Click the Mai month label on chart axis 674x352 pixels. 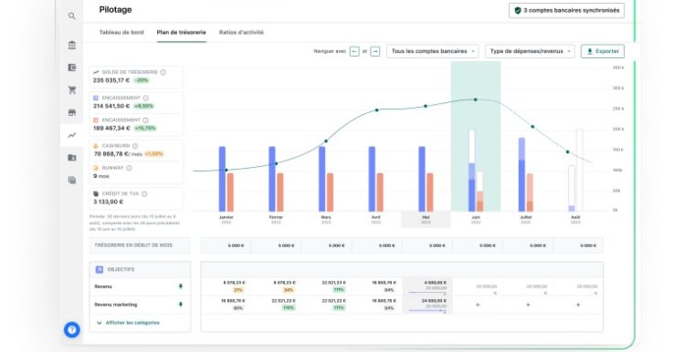[x=426, y=220]
